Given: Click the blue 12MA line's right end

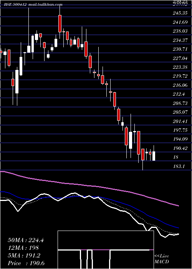Looking at the screenshot, I should pos(178,228).
